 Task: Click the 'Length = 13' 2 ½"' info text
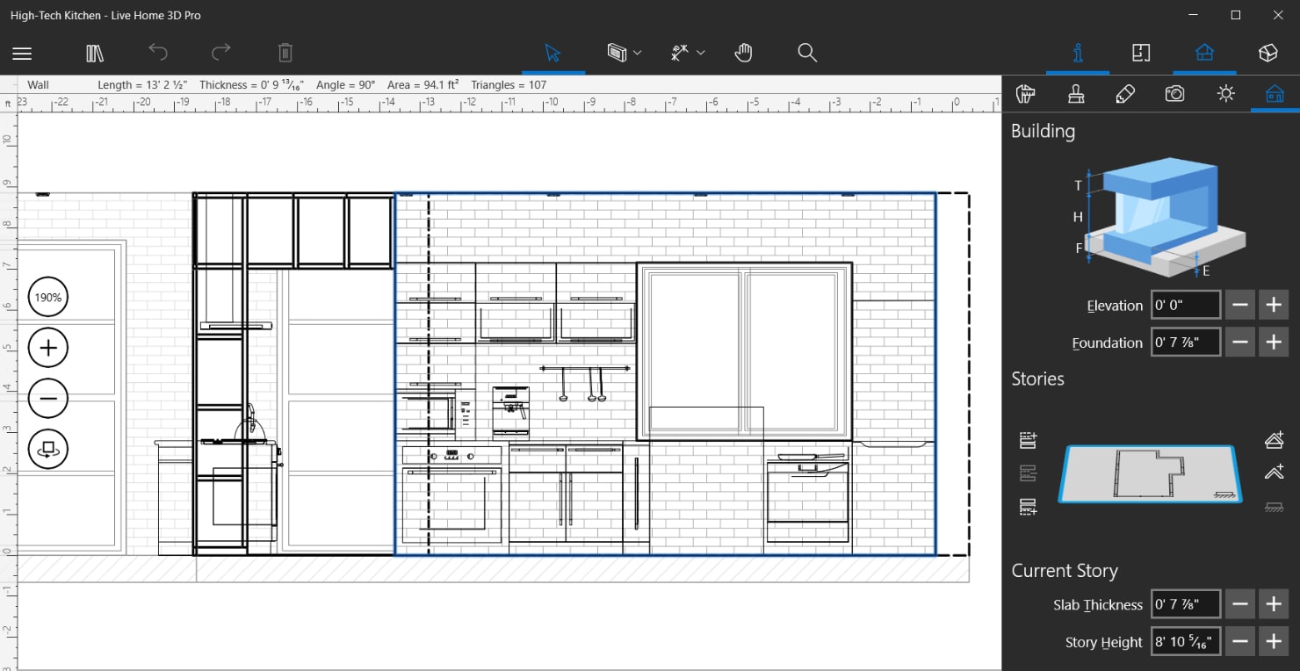[x=142, y=85]
